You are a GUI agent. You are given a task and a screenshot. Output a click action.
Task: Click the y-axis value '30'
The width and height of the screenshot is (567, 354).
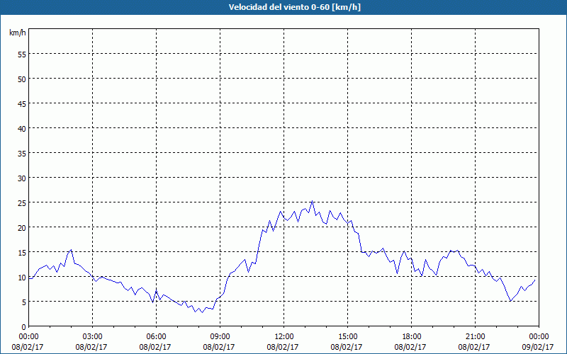coord(22,178)
